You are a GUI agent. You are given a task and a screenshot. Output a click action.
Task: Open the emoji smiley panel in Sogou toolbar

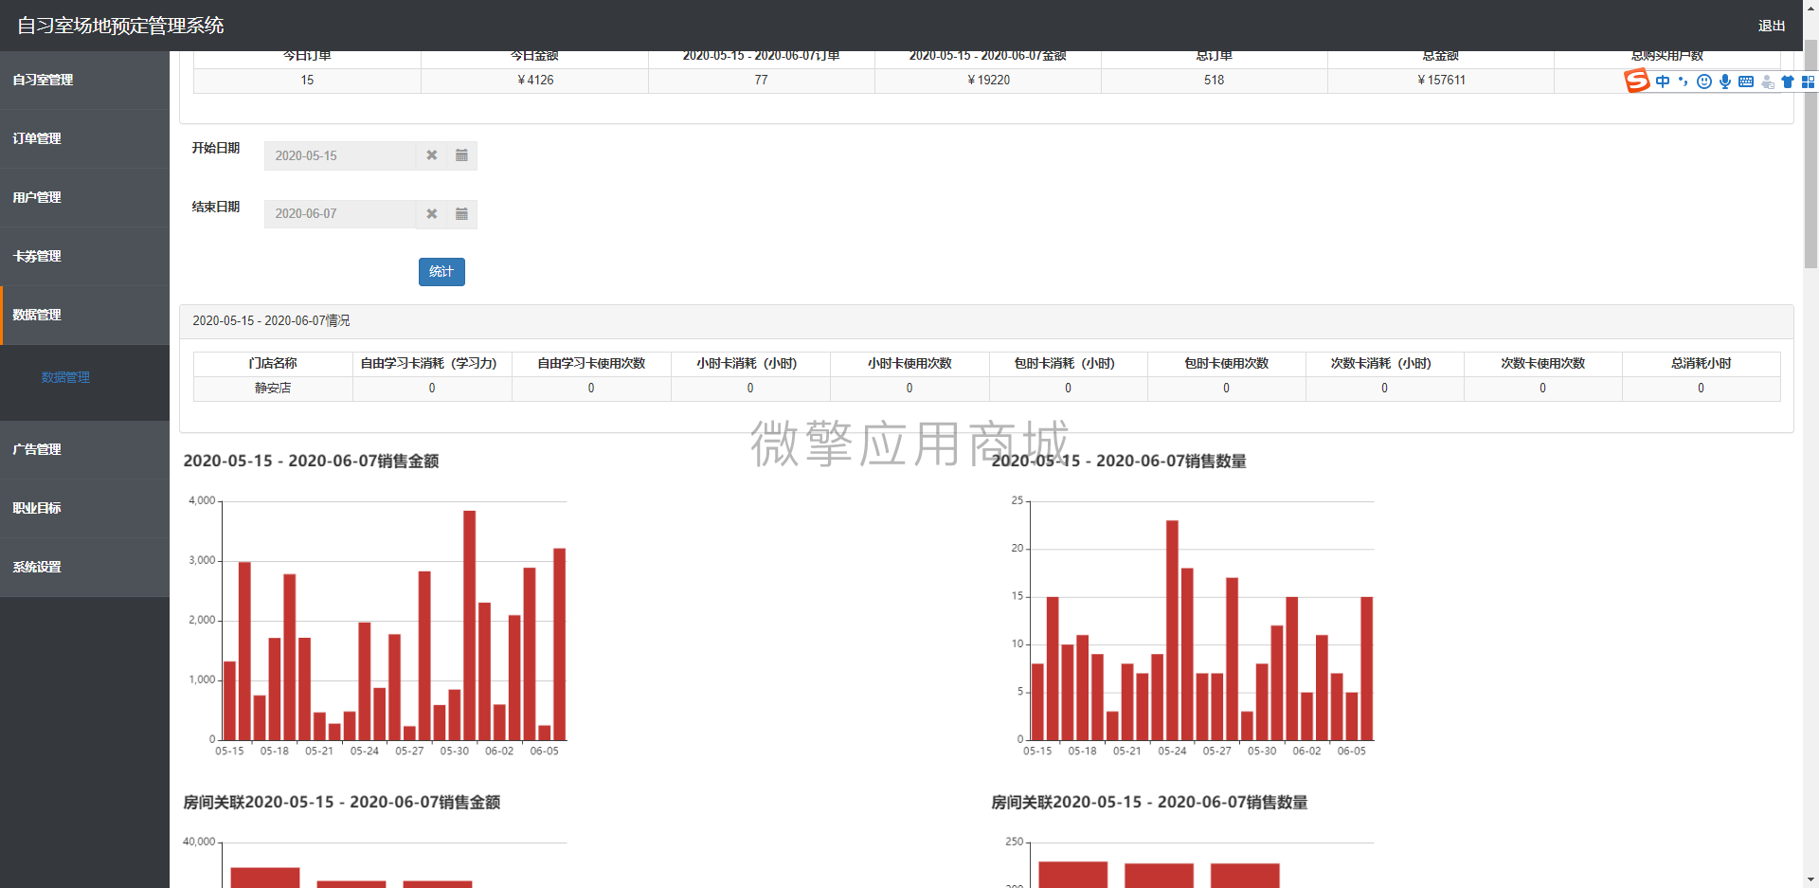pyautogui.click(x=1704, y=82)
